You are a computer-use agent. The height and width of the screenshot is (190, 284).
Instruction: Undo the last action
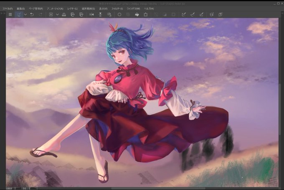32,15
